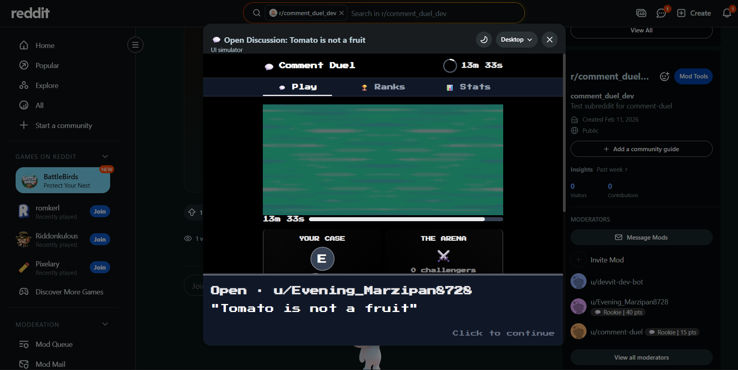
Task: Collapse the sidebar with hamburger button
Action: (x=135, y=45)
